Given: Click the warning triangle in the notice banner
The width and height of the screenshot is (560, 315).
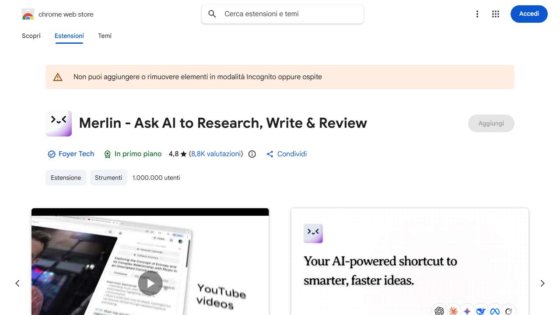Looking at the screenshot, I should click(x=57, y=77).
